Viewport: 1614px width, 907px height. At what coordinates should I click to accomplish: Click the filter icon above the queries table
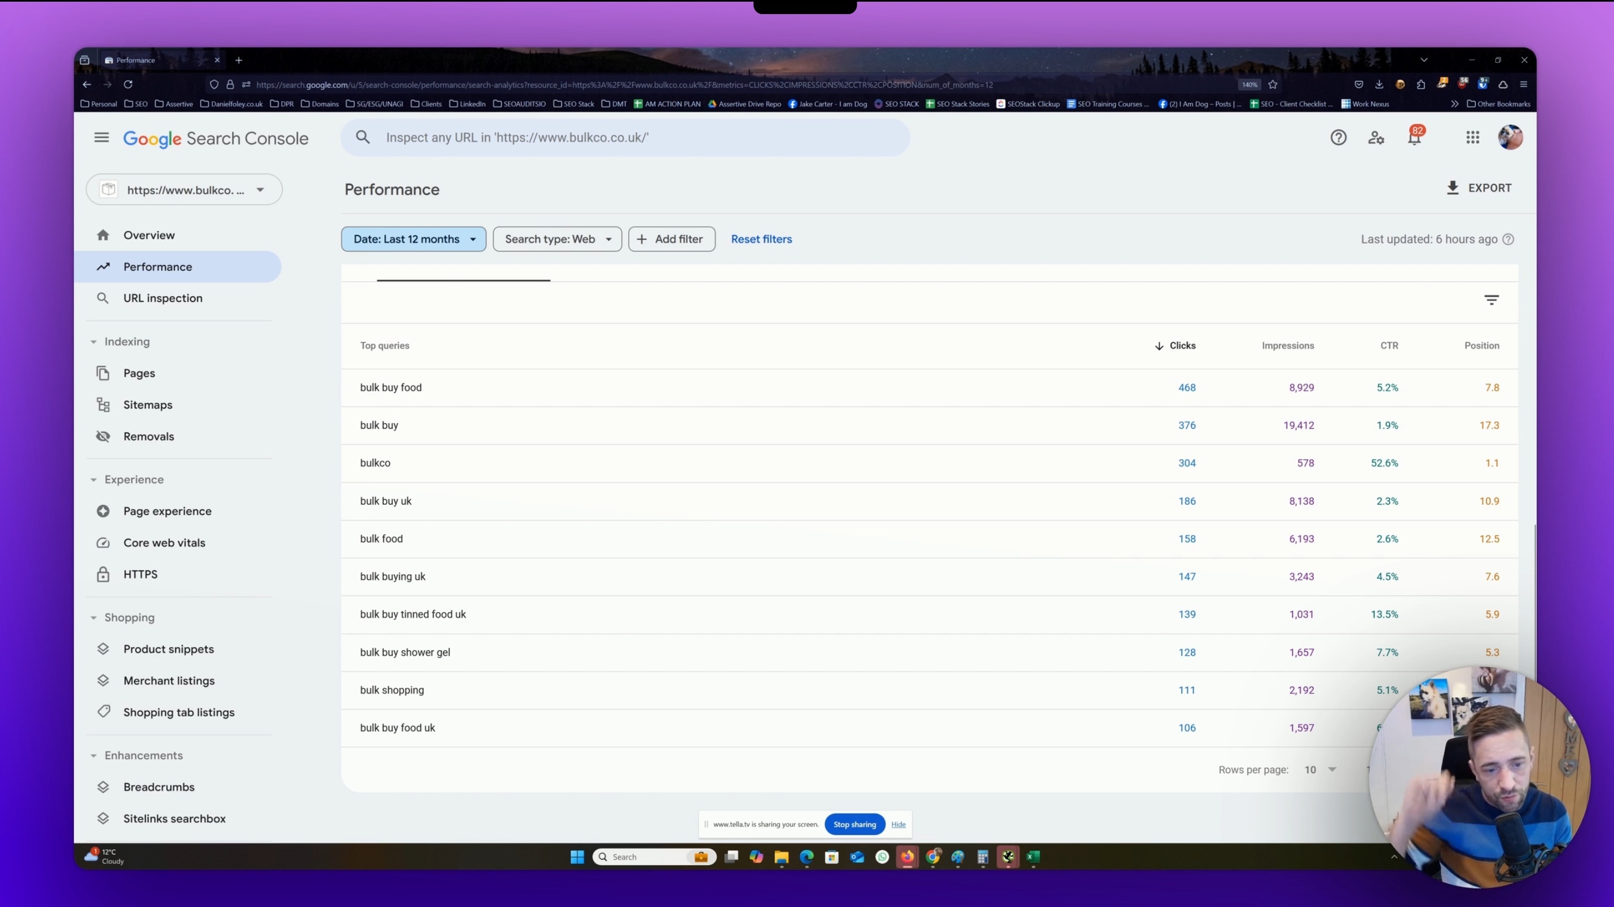[x=1491, y=300]
